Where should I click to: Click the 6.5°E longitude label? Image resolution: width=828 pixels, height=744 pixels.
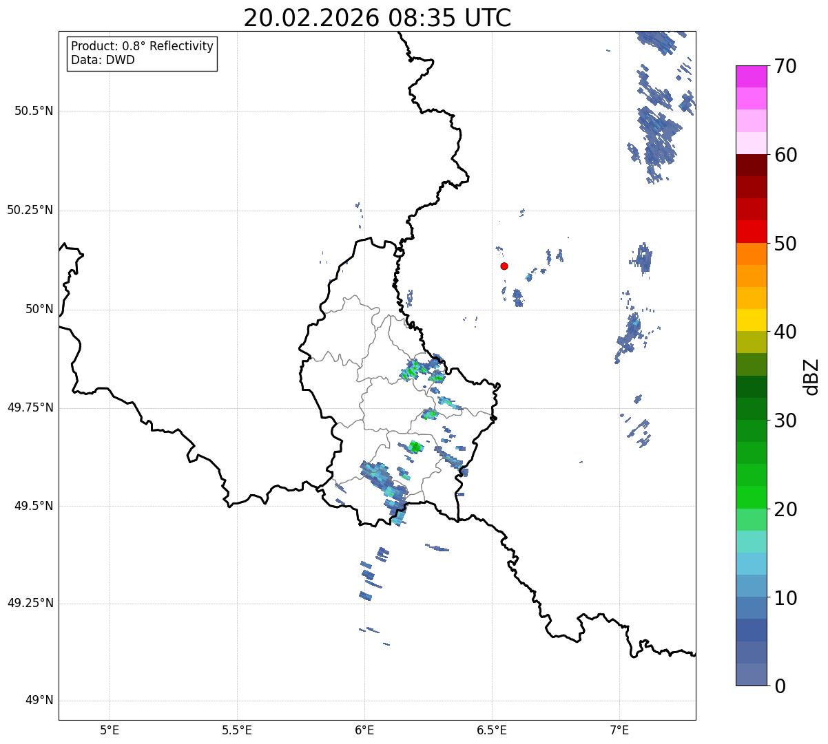coord(492,730)
